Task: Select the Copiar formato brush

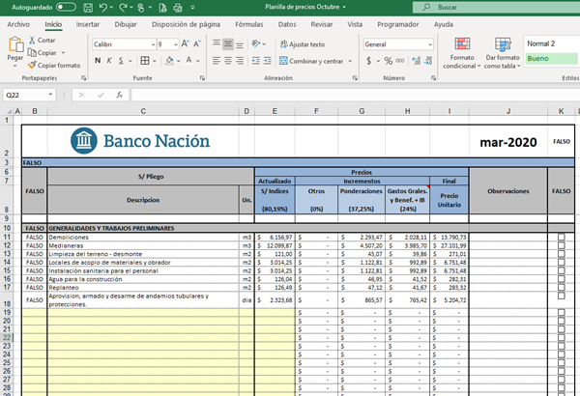Action: (32, 66)
